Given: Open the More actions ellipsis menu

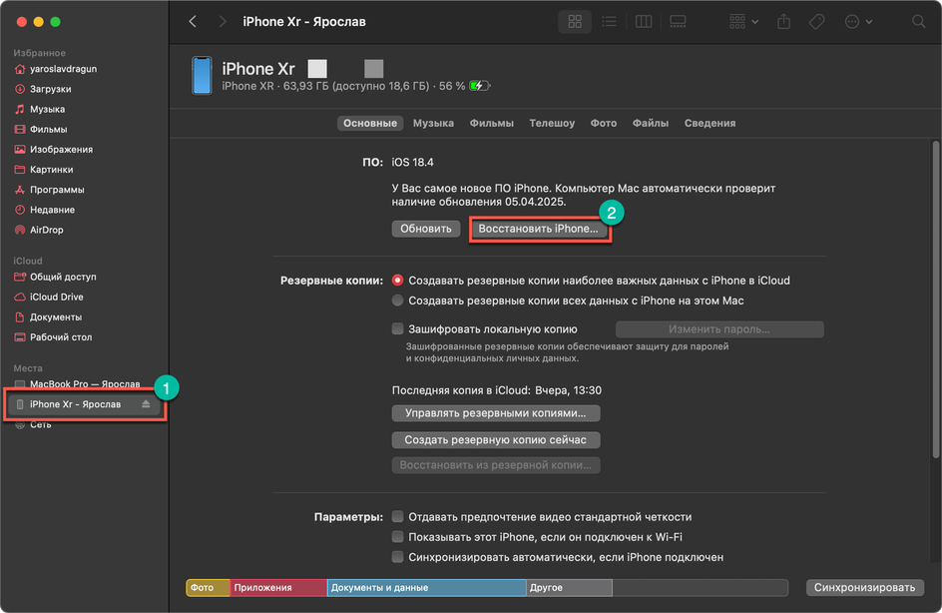Looking at the screenshot, I should pyautogui.click(x=858, y=22).
